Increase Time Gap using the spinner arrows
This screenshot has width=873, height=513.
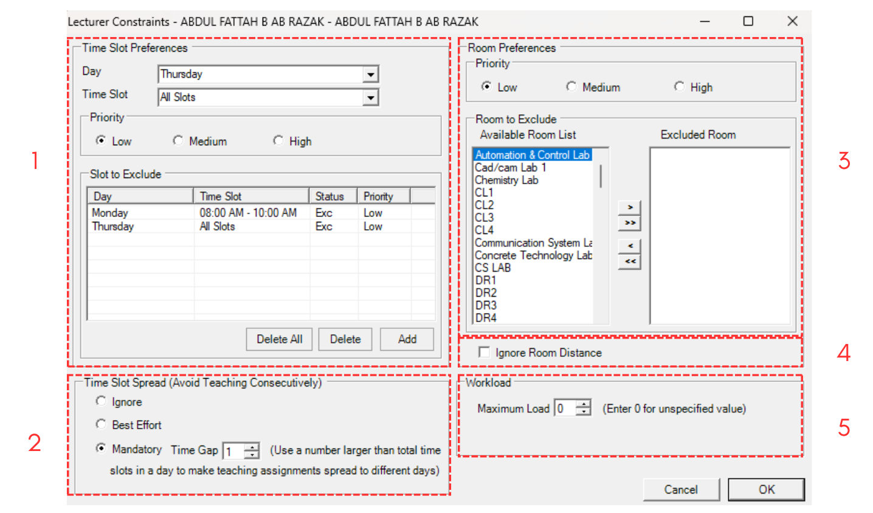click(x=252, y=447)
